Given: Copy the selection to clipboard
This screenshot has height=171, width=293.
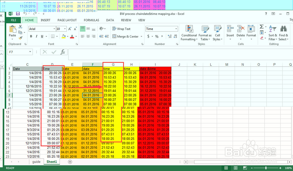Looking at the screenshot, I should tap(20, 32).
